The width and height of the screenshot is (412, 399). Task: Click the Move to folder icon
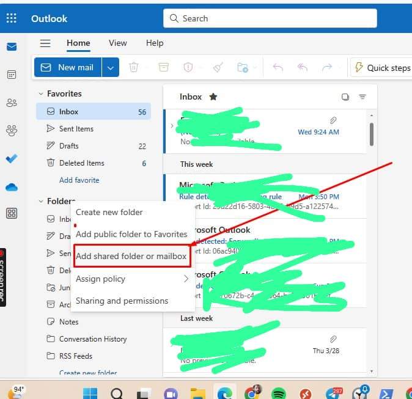[x=243, y=67]
